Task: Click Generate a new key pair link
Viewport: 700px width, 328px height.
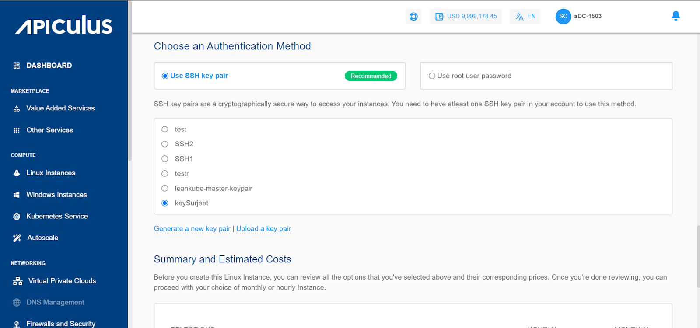Action: pyautogui.click(x=192, y=229)
